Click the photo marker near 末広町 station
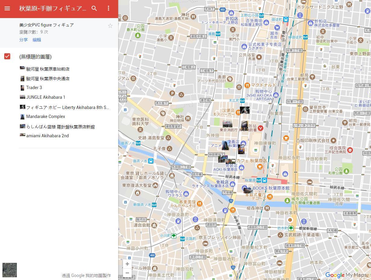 click(x=244, y=110)
